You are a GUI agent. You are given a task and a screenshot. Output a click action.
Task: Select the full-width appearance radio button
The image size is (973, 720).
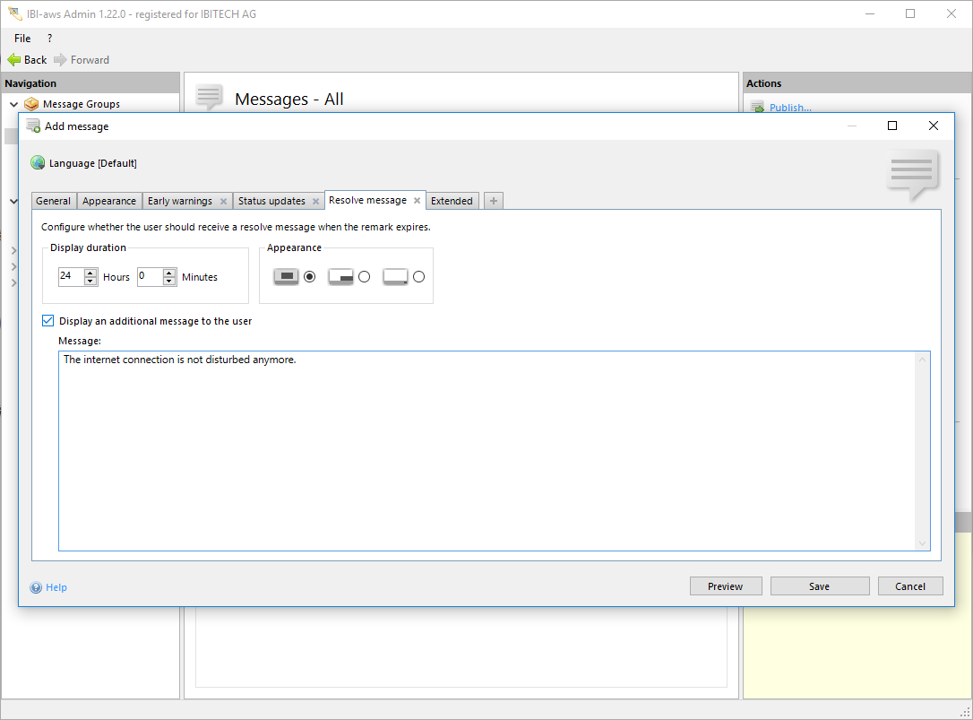(x=310, y=277)
